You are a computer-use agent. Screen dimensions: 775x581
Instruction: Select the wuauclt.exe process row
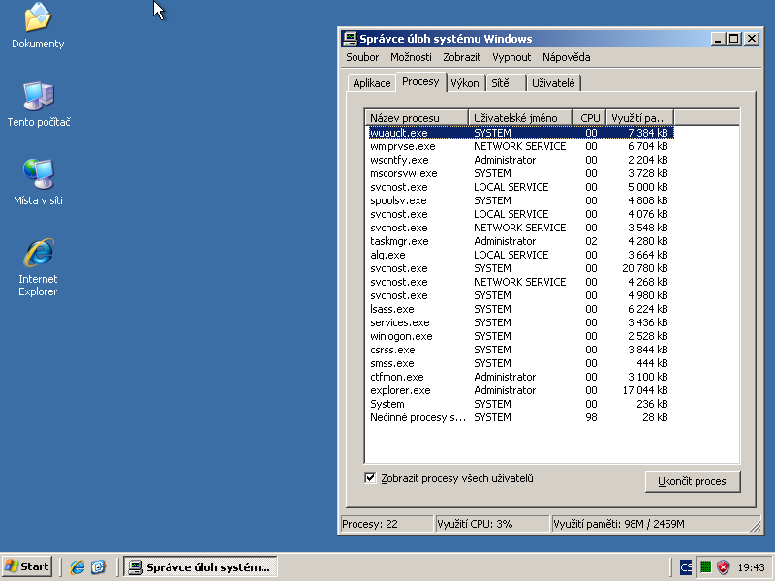pyautogui.click(x=521, y=133)
